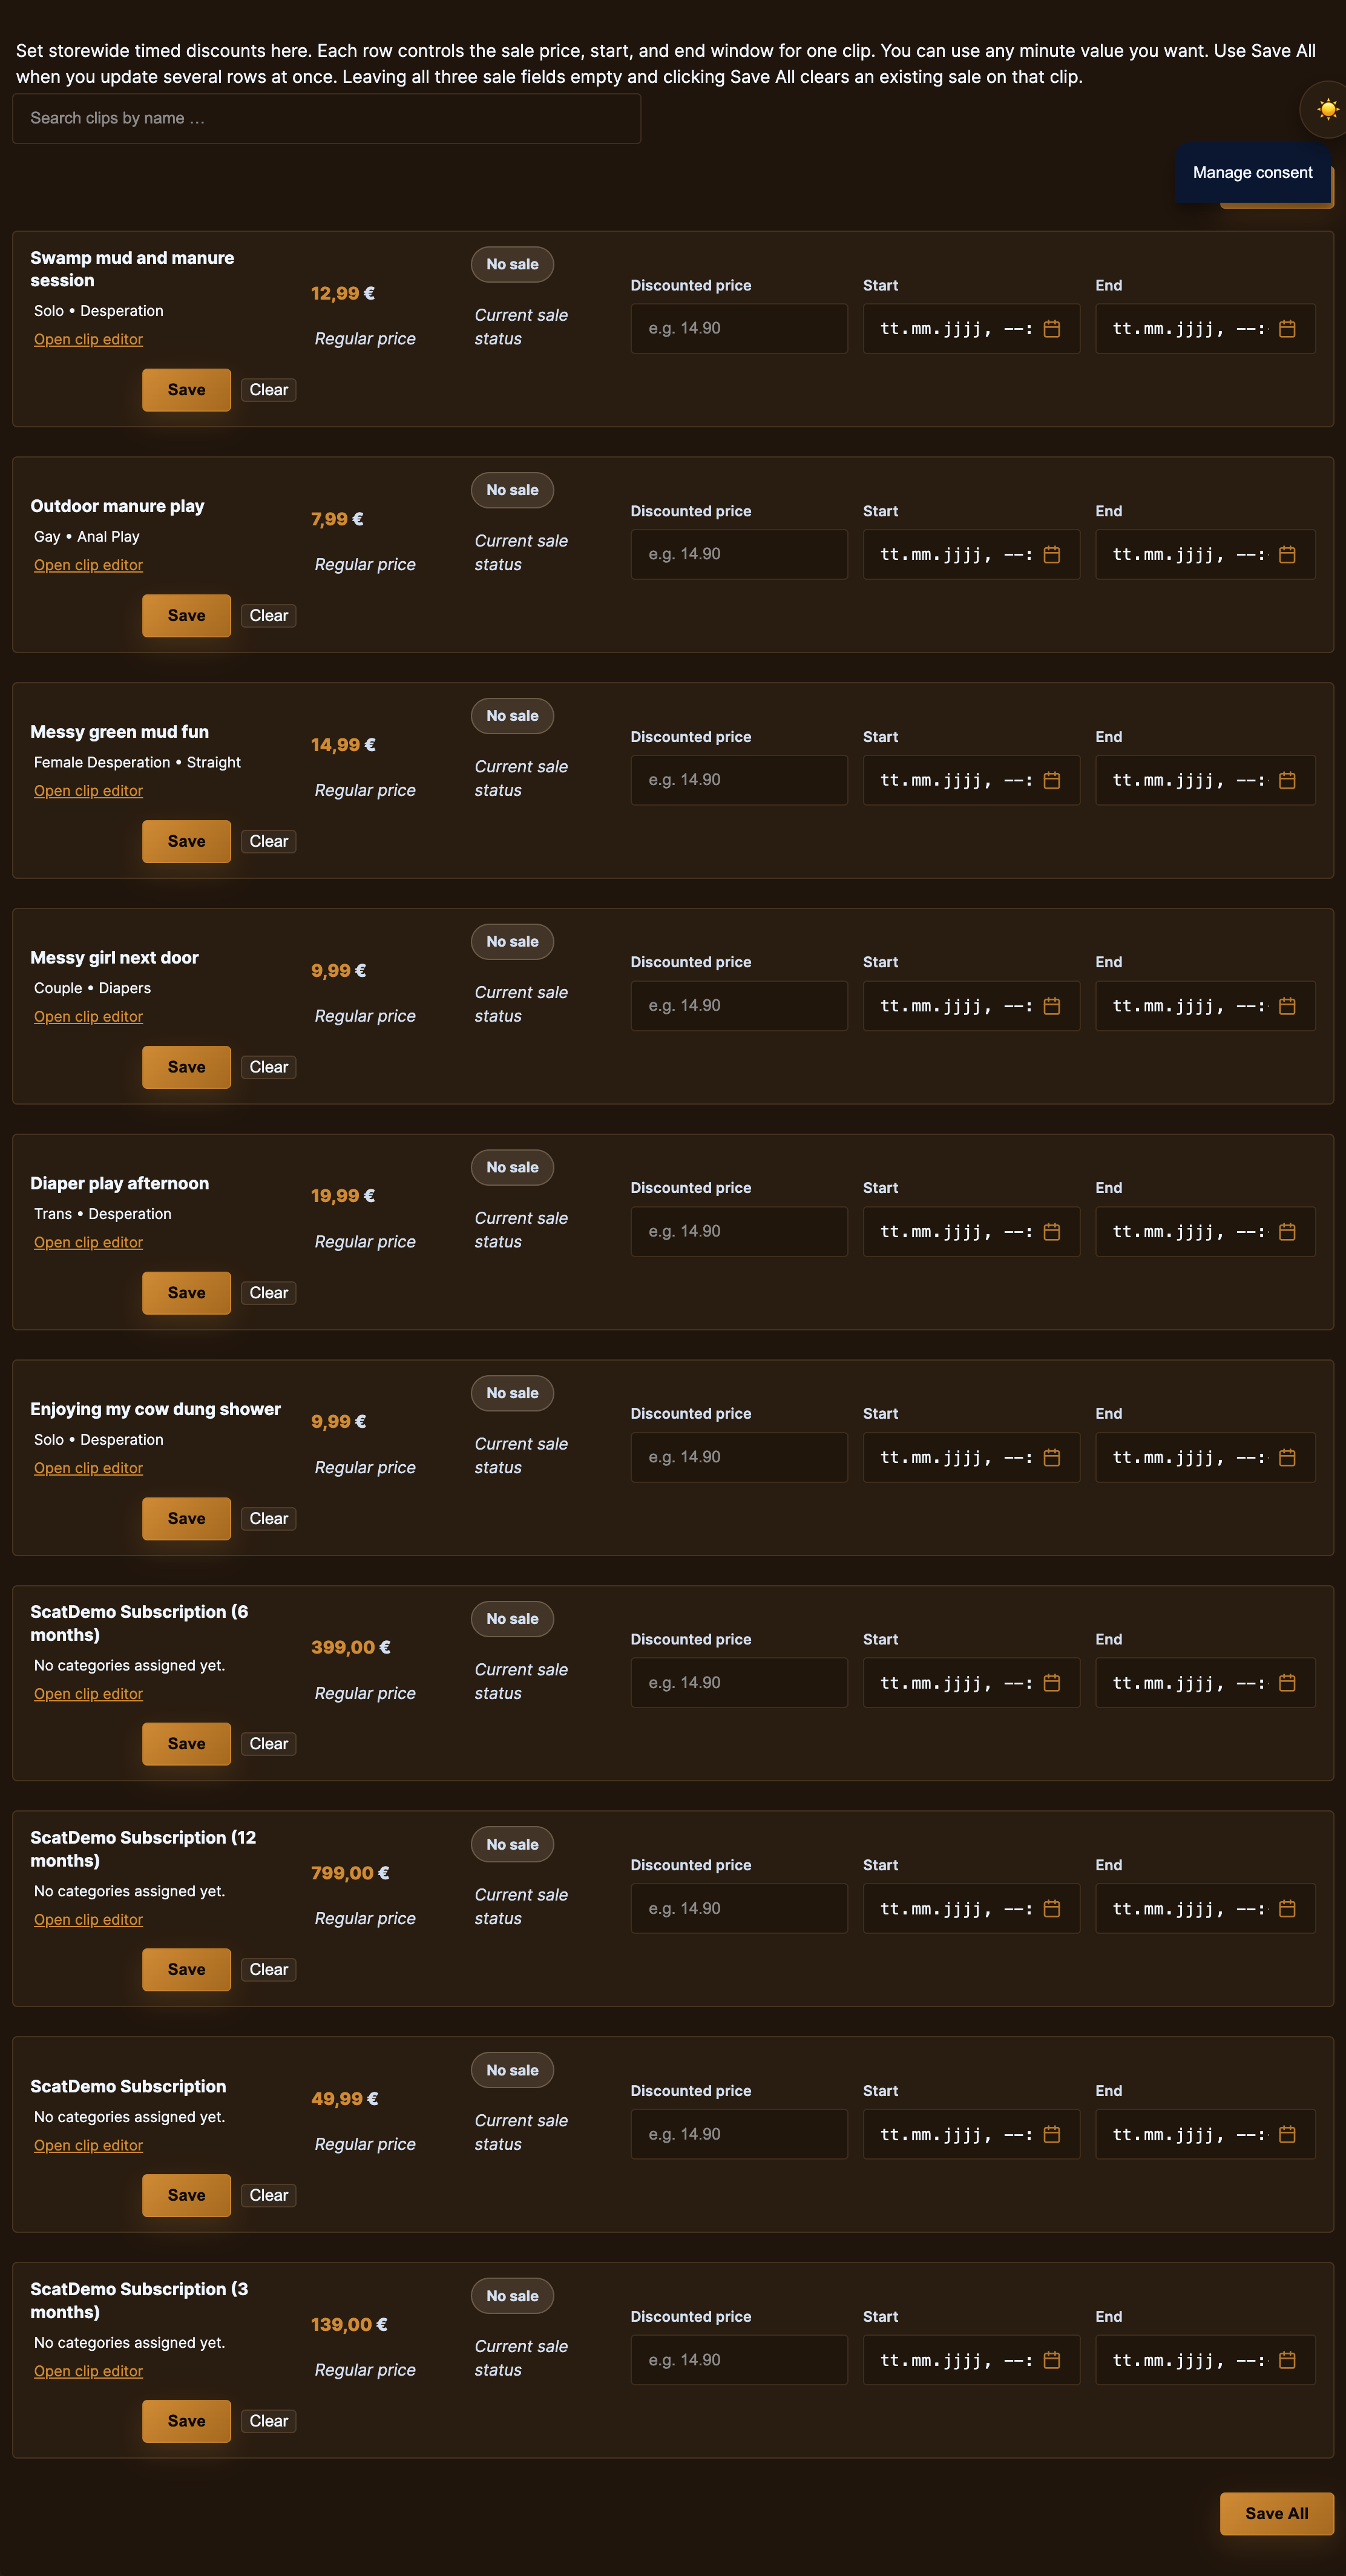Clear the Diaper play afternoon row
Image resolution: width=1346 pixels, height=2576 pixels.
point(268,1293)
